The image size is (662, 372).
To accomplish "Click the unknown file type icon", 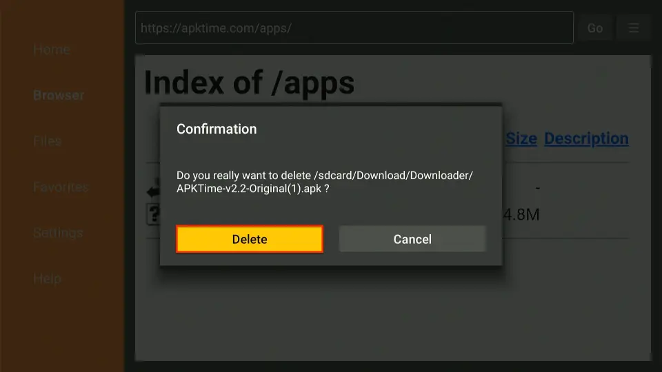I will [x=152, y=214].
